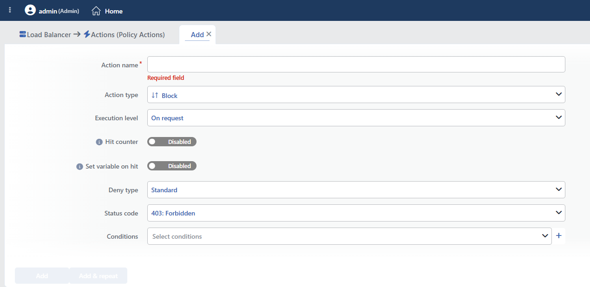Viewport: 590px width, 287px height.
Task: Click the admin (Admin) user label
Action: click(x=59, y=11)
